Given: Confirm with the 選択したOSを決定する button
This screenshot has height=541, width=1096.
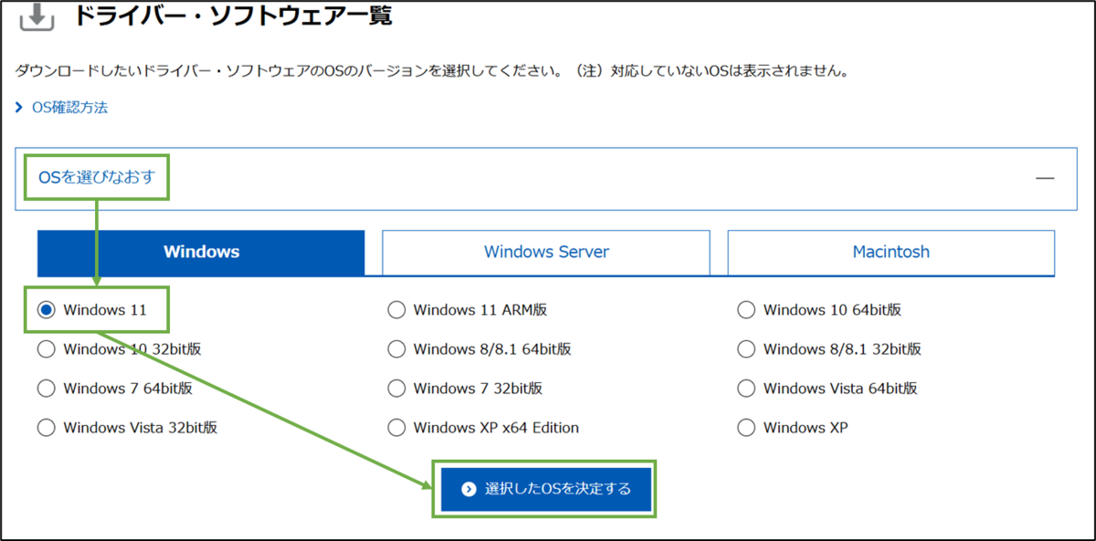Looking at the screenshot, I should pyautogui.click(x=545, y=489).
